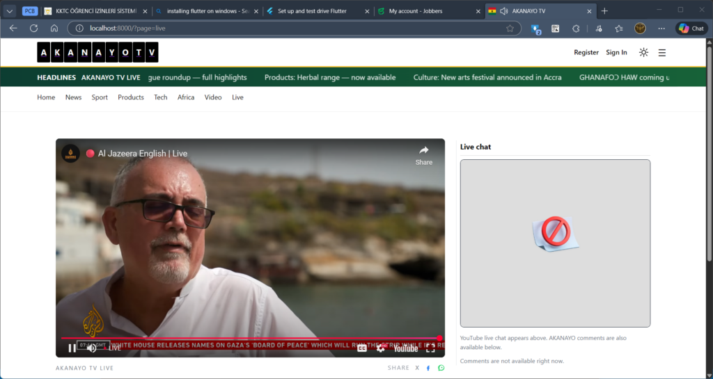Open the Live nav item
This screenshot has width=713, height=379.
237,97
